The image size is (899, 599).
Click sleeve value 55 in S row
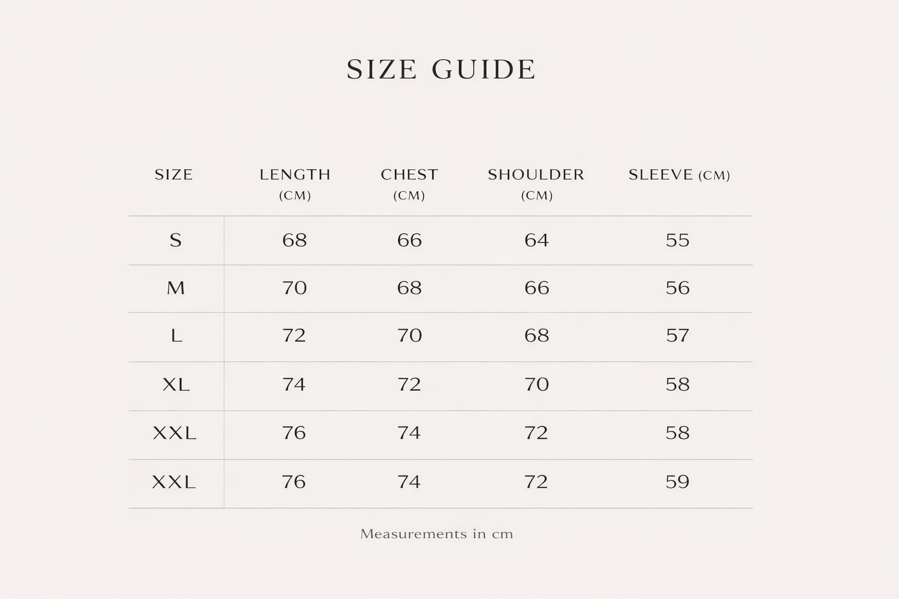[678, 240]
